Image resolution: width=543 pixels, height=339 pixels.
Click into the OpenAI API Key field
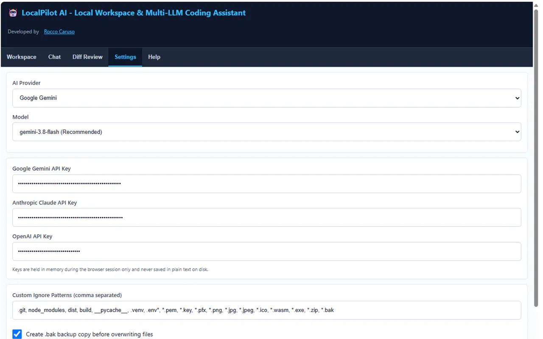pos(267,251)
